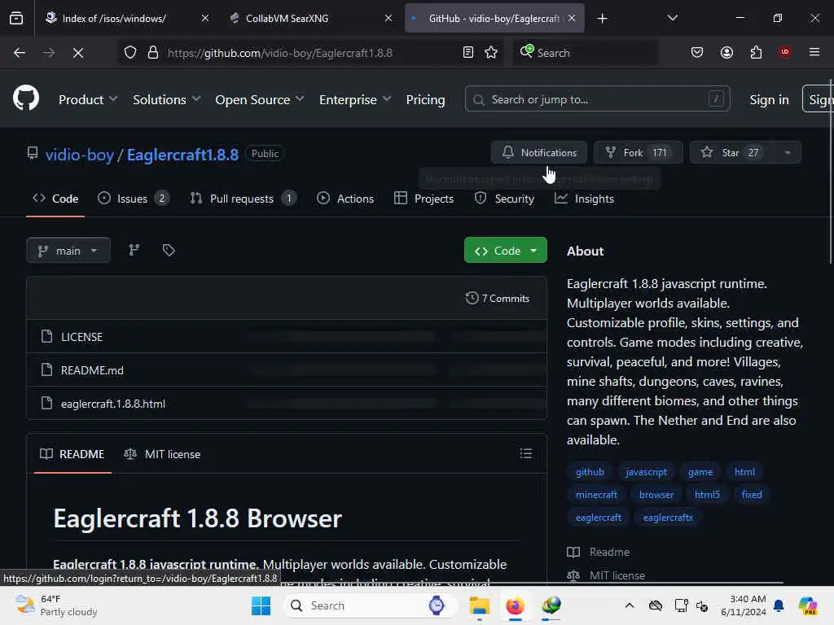Click the Firefox search box
This screenshot has width=834, height=625.
click(x=585, y=53)
